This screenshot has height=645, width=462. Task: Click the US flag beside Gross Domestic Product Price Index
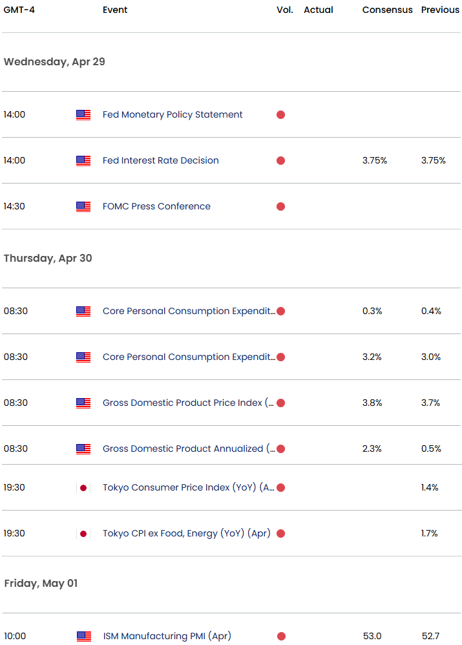[83, 403]
